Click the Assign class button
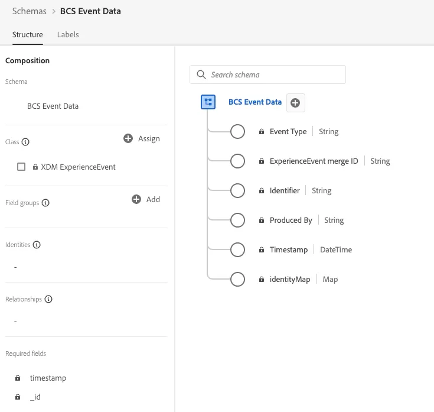The width and height of the screenshot is (434, 412). (142, 138)
